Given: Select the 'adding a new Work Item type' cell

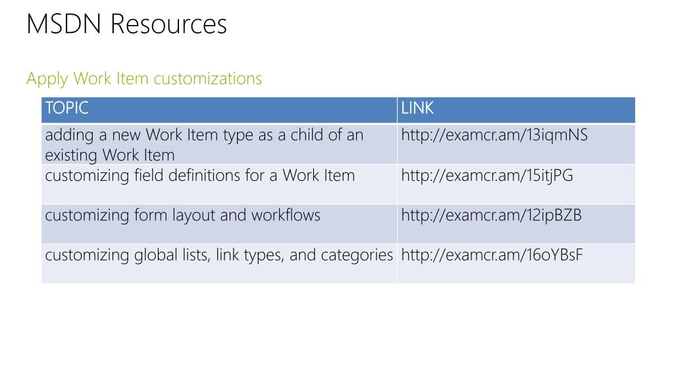Looking at the screenshot, I should click(219, 144).
